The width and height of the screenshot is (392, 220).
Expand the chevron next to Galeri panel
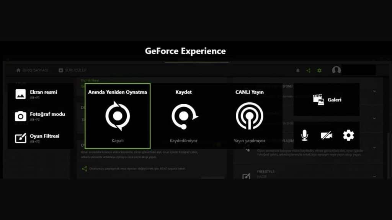(x=374, y=91)
